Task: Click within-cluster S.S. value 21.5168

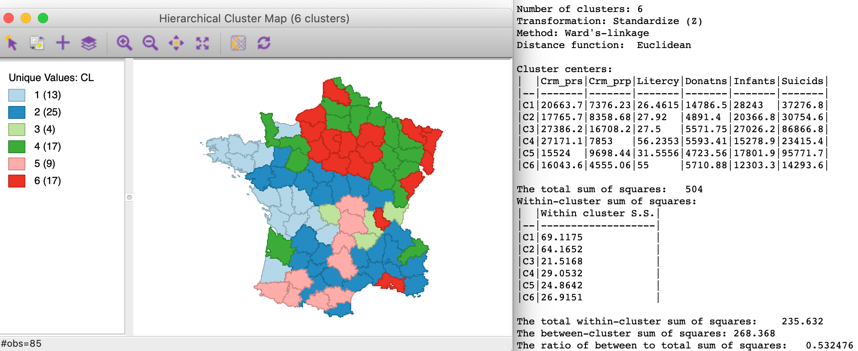Action: (x=561, y=261)
